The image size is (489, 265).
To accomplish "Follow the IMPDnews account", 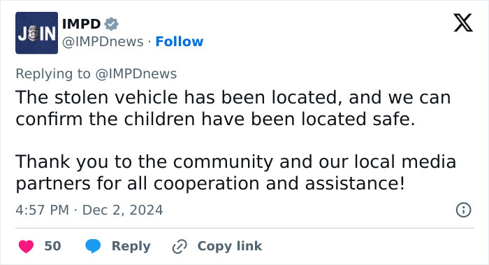I will (x=180, y=41).
